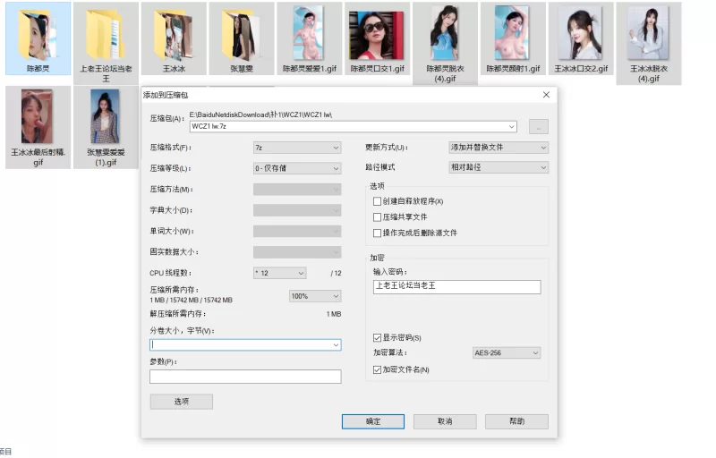This screenshot has width=716, height=458.
Task: Open the 加密算法 AES-256 dropdown
Action: [x=506, y=353]
